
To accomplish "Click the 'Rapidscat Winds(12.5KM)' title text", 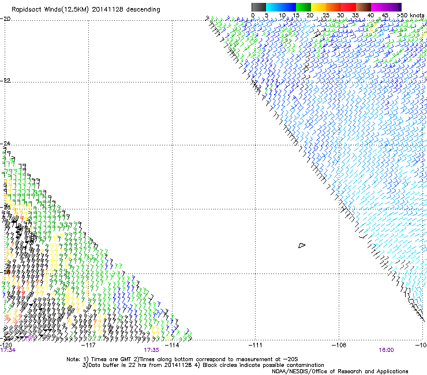I will coord(50,10).
